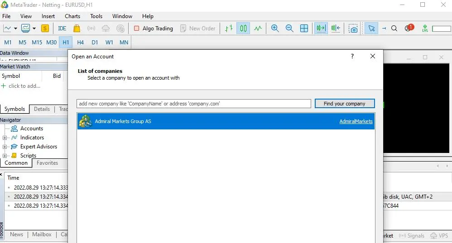The width and height of the screenshot is (452, 243).
Task: Expand the Indicators tree node
Action: point(5,138)
